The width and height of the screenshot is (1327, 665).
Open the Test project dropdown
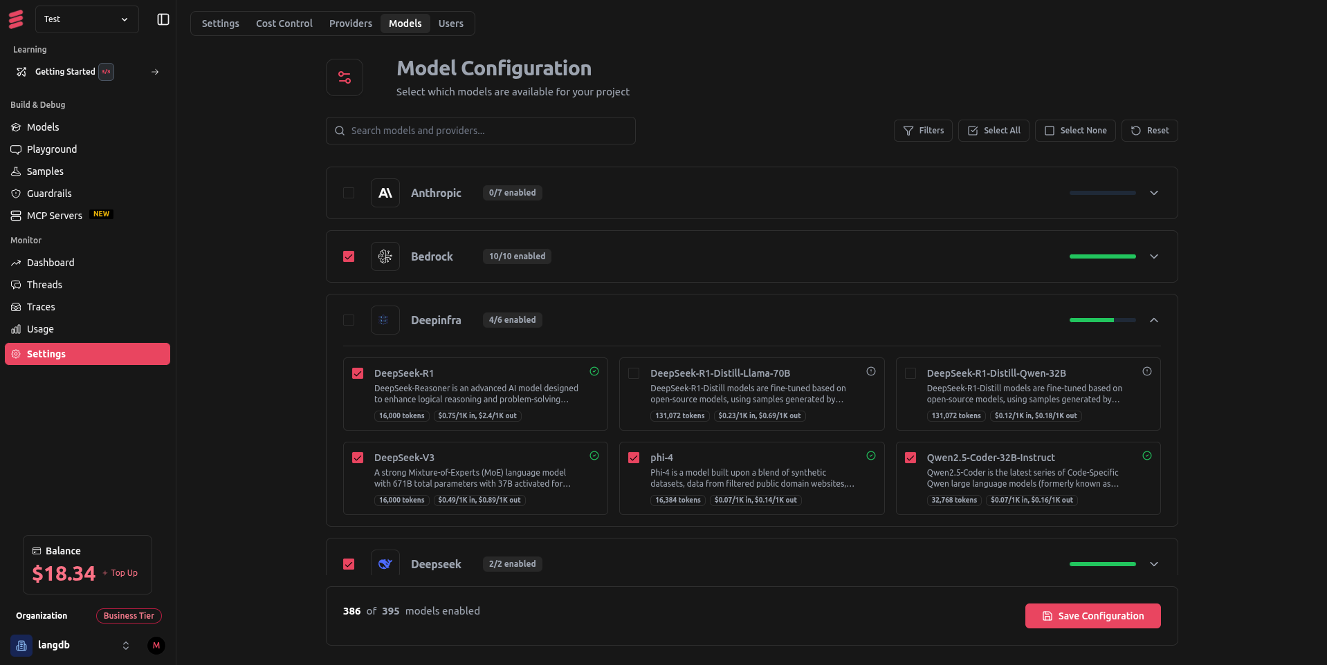(x=86, y=19)
